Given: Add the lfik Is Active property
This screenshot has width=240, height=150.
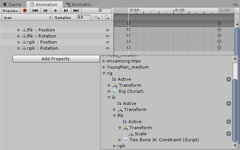Looking at the screenshot, I should [229, 122].
